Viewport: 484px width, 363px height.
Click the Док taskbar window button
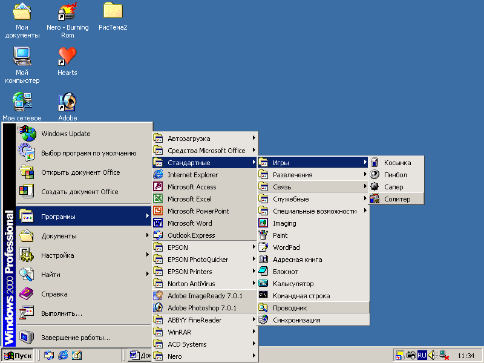click(x=140, y=355)
